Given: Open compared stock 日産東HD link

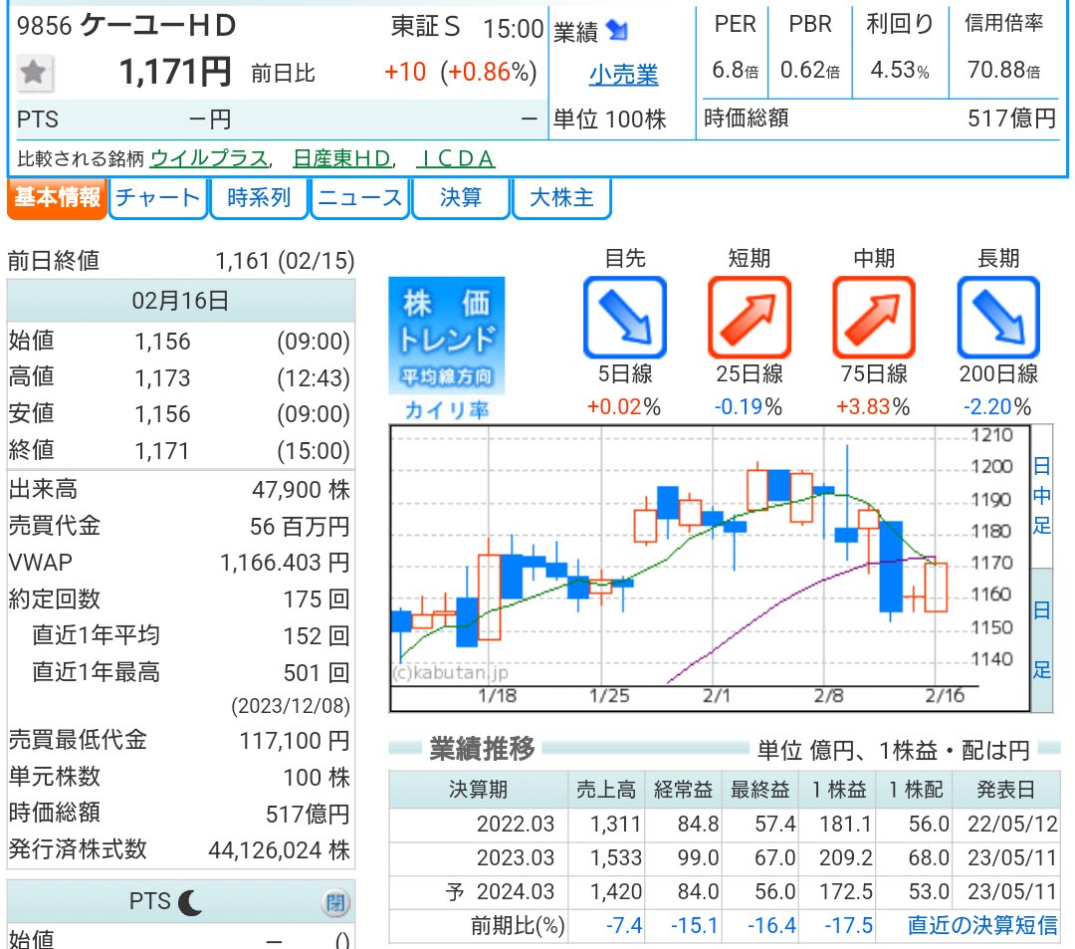Looking at the screenshot, I should (x=342, y=158).
